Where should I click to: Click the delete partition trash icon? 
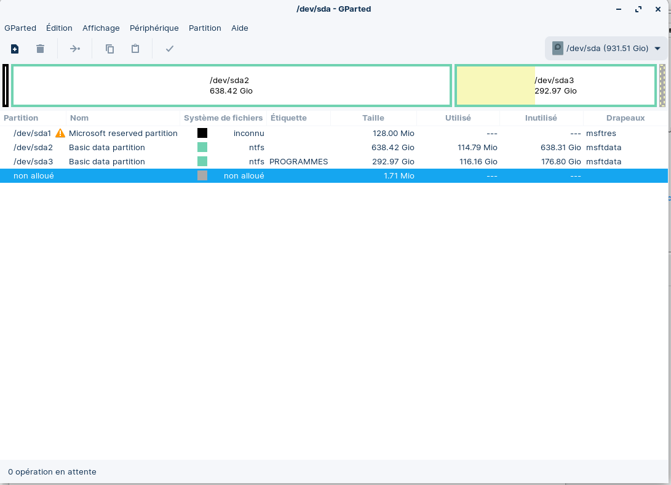pos(40,49)
